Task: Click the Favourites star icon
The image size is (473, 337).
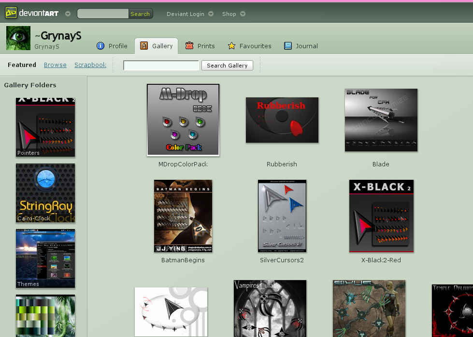Action: pos(232,46)
